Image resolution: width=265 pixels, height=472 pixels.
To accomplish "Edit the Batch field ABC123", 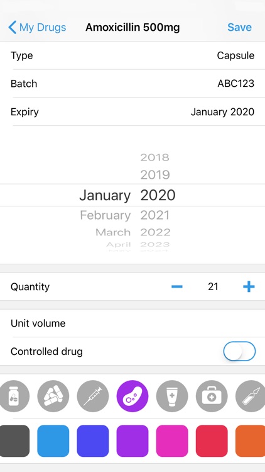I will point(132,83).
